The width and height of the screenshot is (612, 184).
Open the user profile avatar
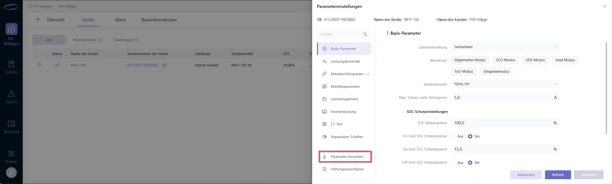(11, 173)
